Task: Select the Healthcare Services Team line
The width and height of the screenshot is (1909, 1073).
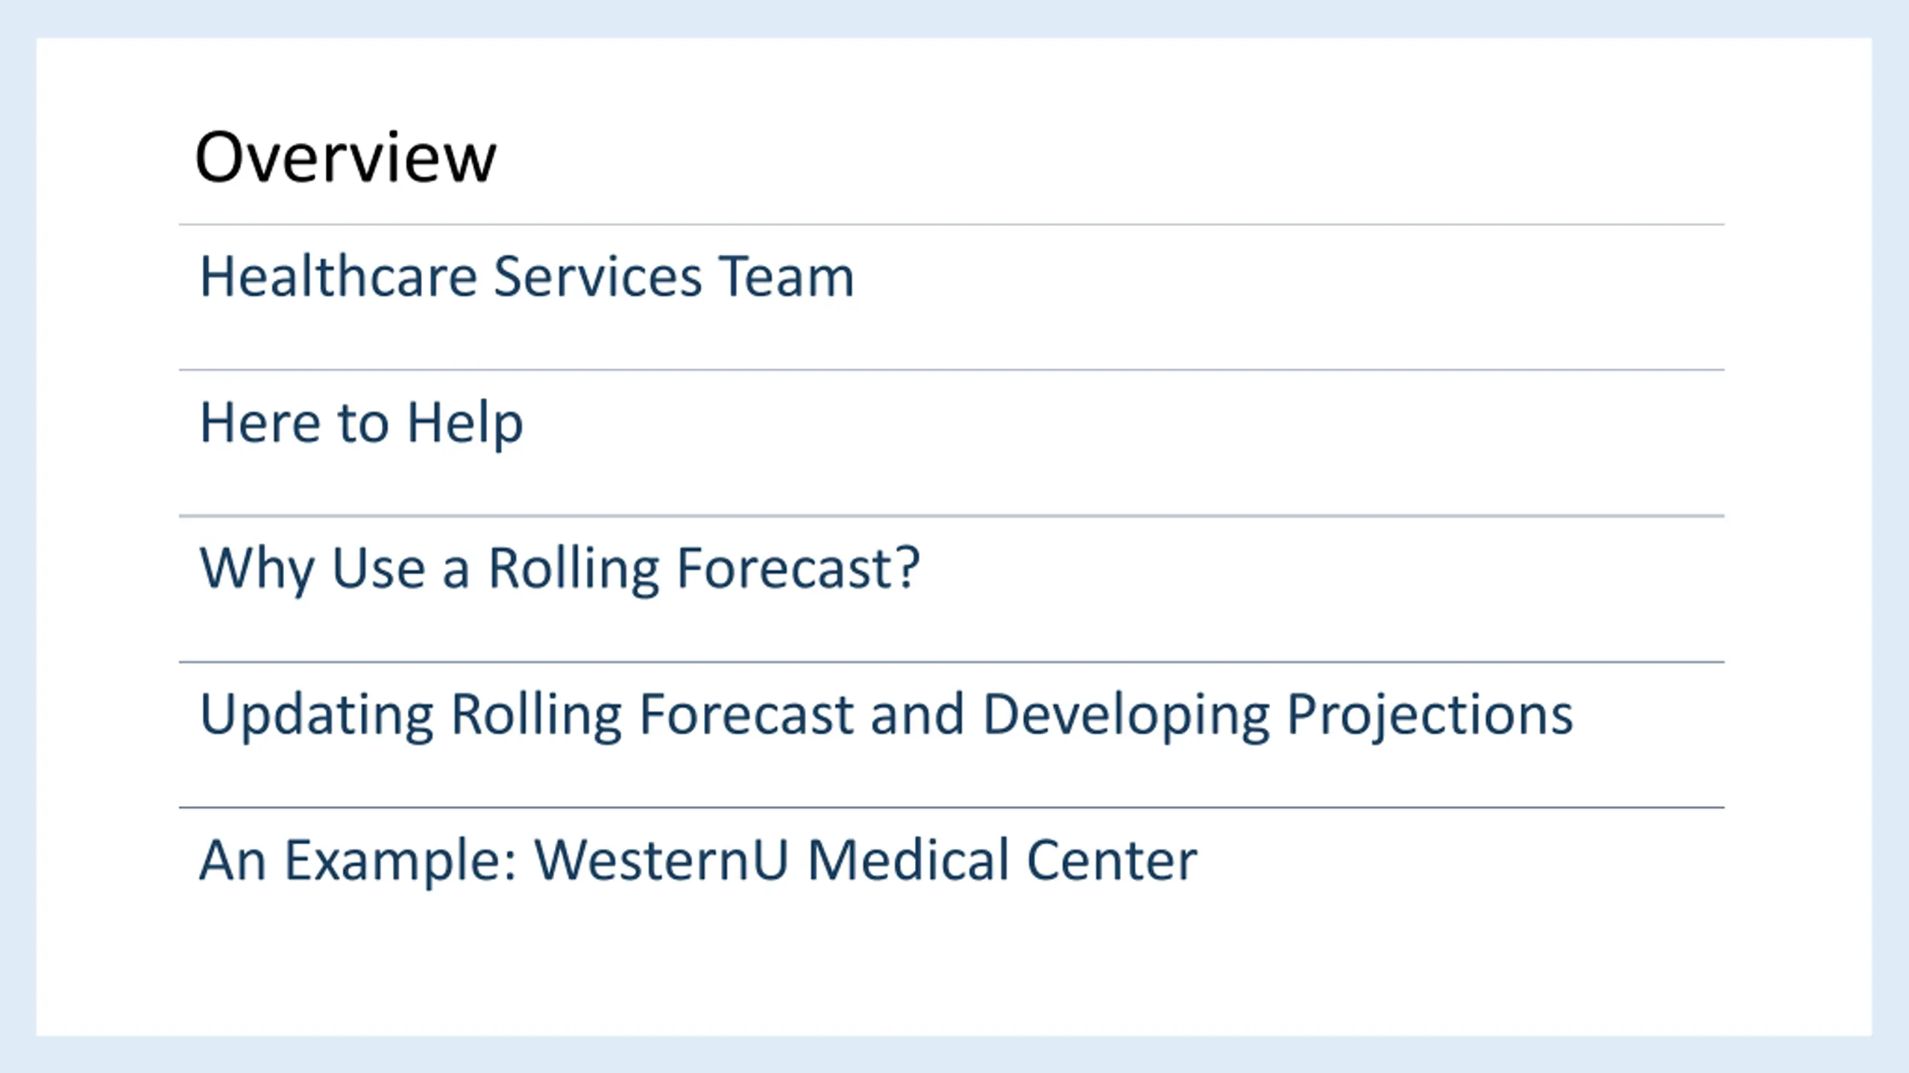Action: point(527,276)
